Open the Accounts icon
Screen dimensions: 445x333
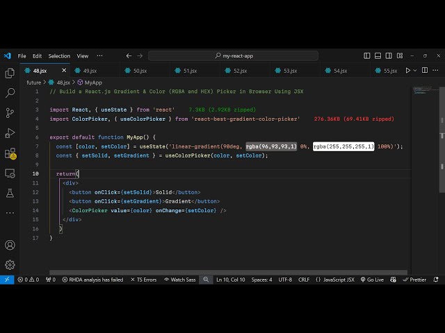pyautogui.click(x=10, y=245)
